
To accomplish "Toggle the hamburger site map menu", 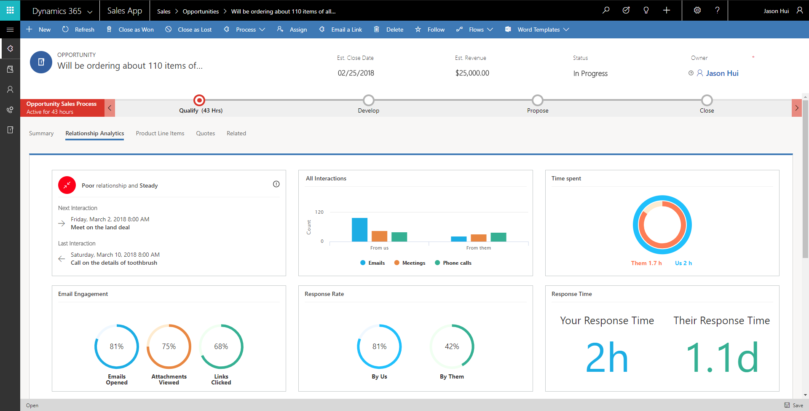I will pos(10,30).
